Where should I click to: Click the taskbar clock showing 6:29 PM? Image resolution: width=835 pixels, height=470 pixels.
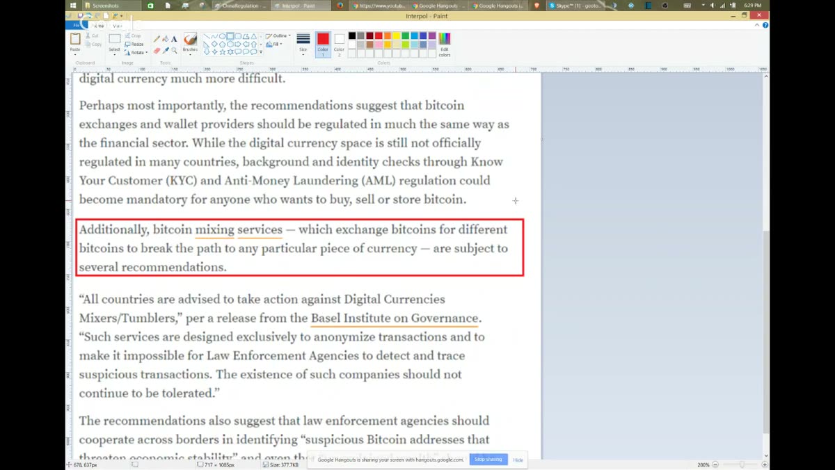coord(752,6)
